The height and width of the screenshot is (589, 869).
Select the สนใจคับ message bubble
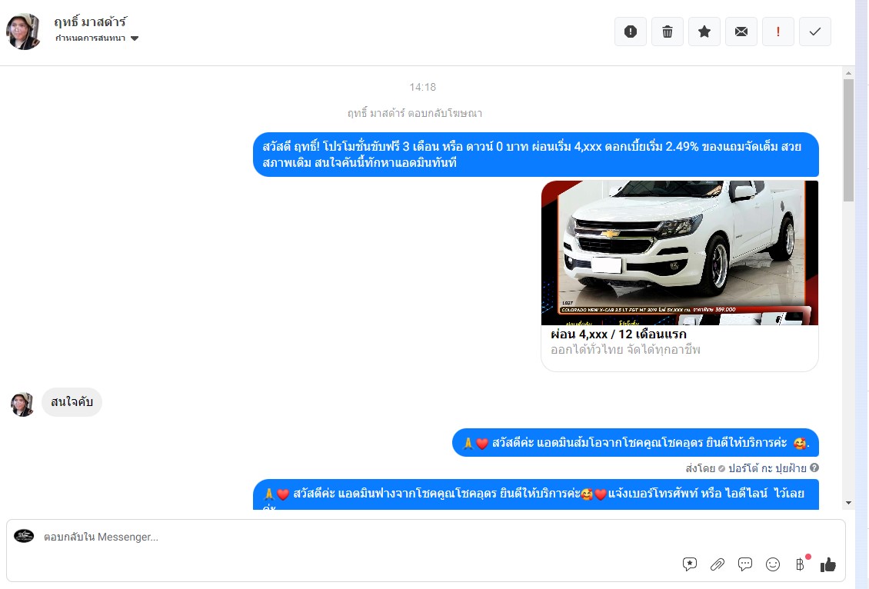point(72,401)
